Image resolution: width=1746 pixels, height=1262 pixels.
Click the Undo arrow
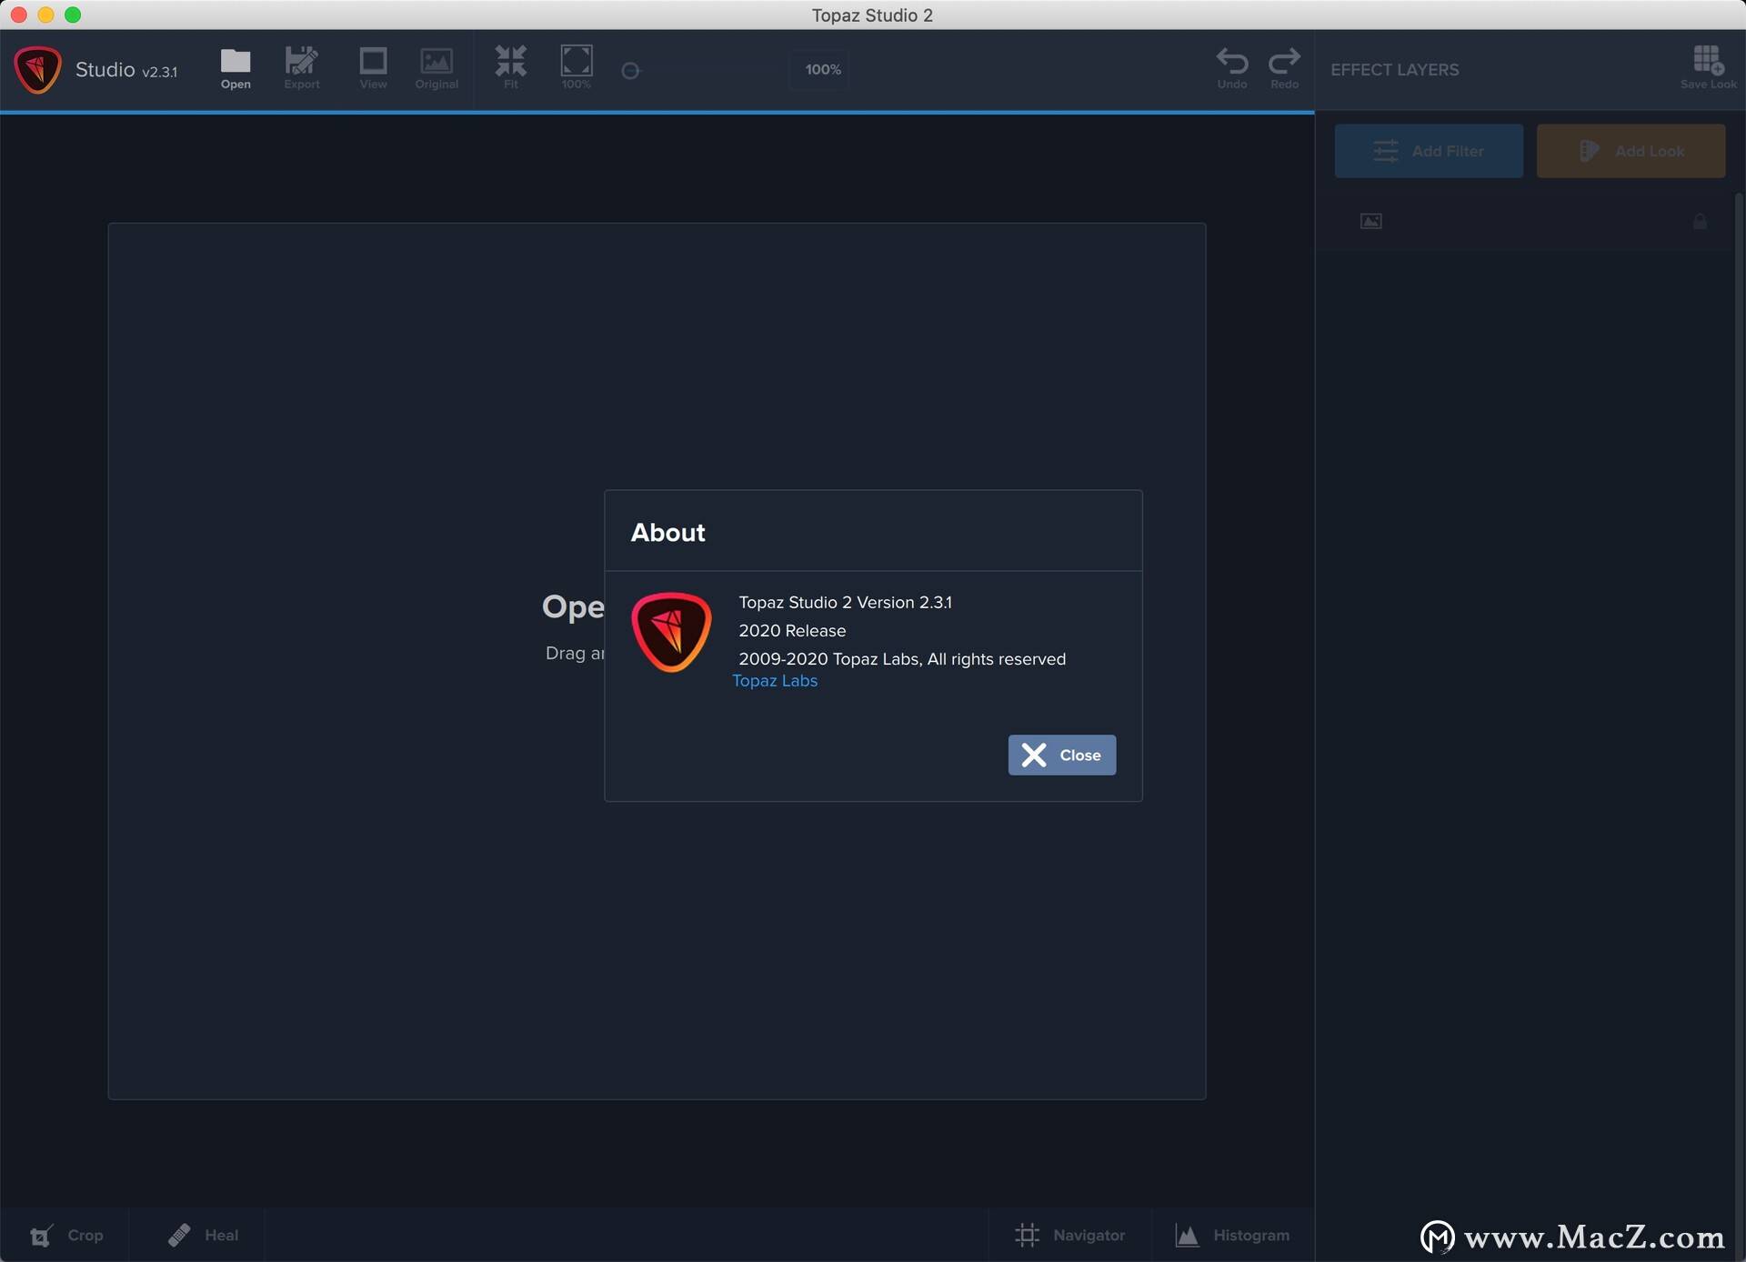(1232, 61)
